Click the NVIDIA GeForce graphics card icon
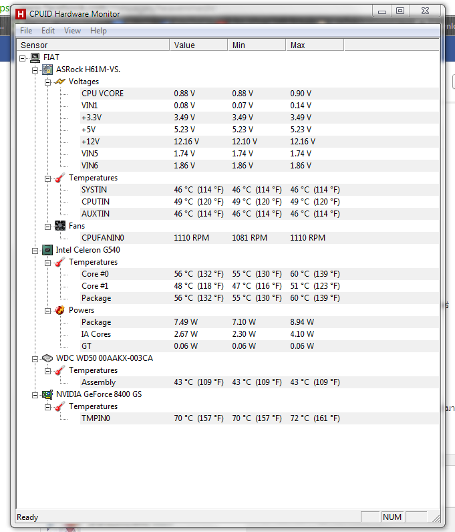The height and width of the screenshot is (532, 455). click(x=47, y=394)
